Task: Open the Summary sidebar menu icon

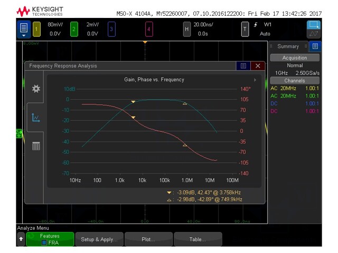Action: tap(315, 46)
